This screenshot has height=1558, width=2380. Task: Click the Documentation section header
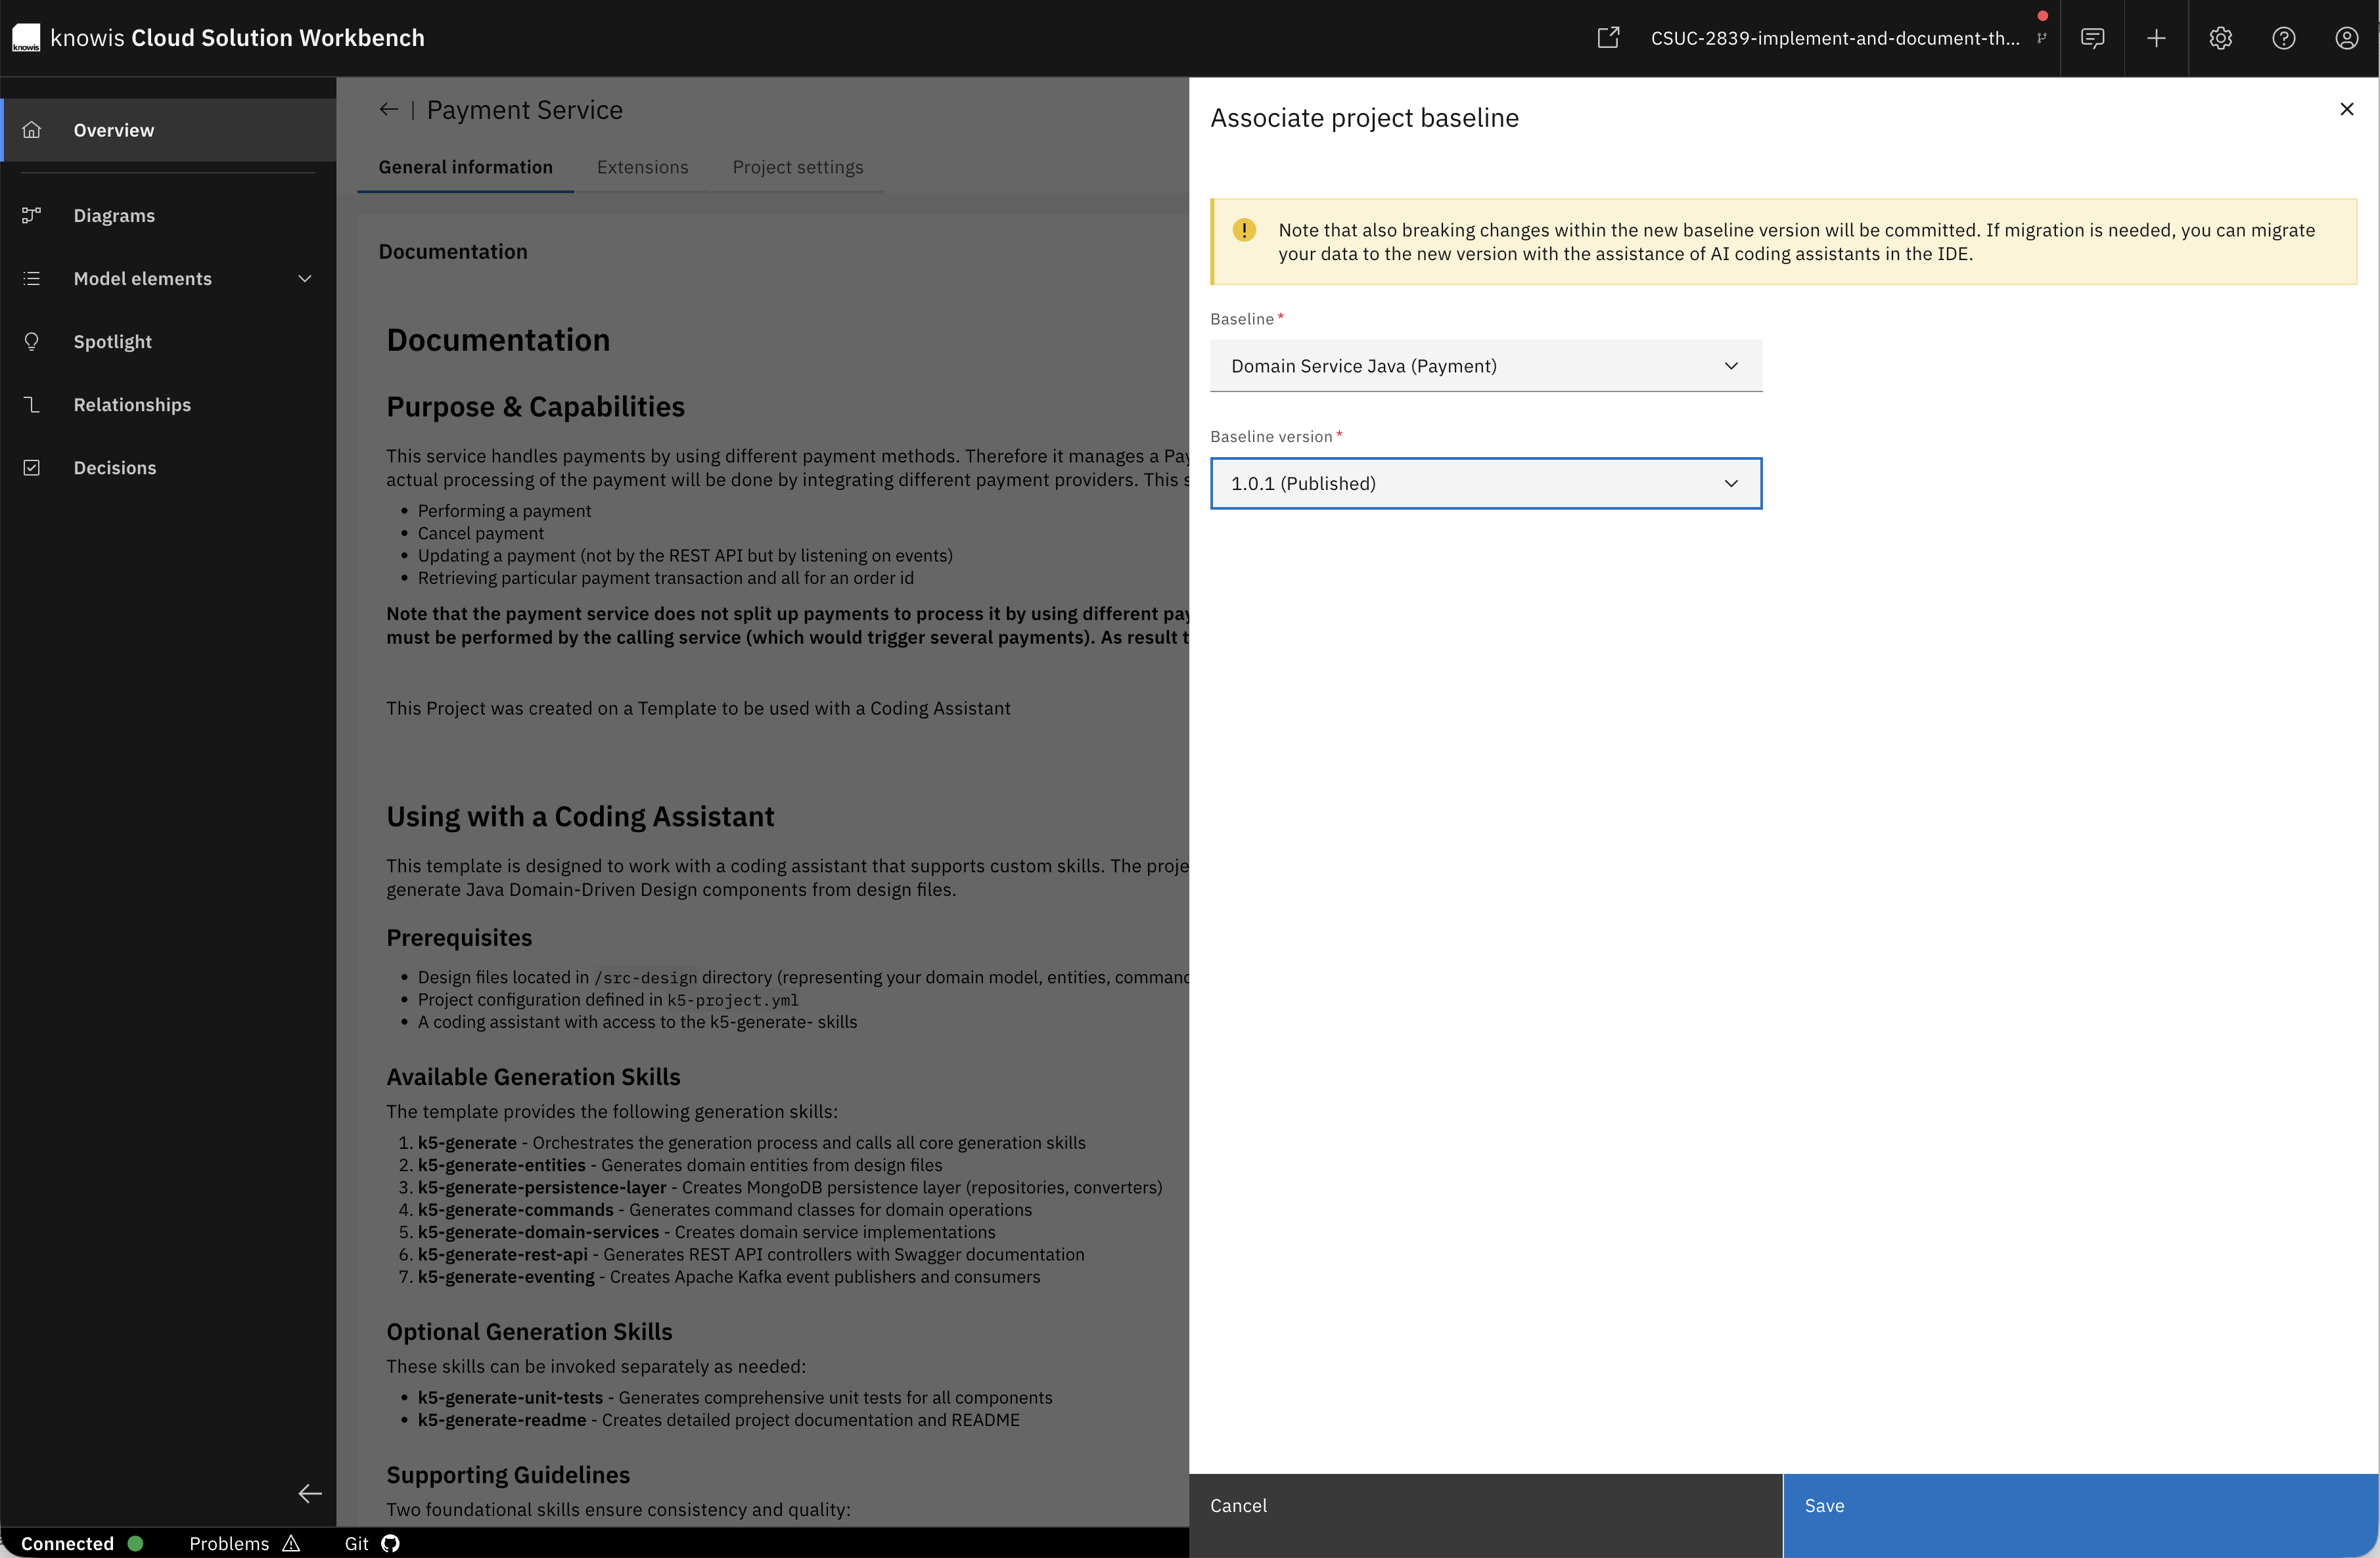452,252
